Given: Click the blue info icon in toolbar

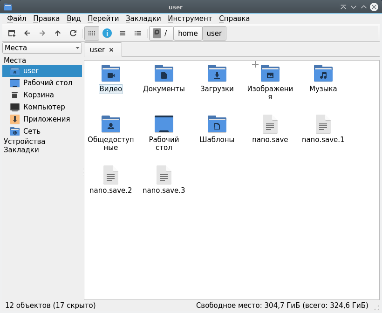Looking at the screenshot, I should click(x=107, y=33).
